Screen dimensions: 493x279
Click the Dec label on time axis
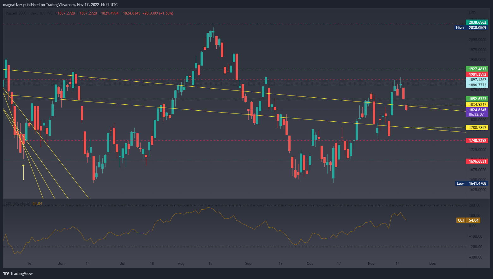click(432, 264)
